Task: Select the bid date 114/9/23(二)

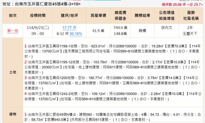Action: (38, 28)
